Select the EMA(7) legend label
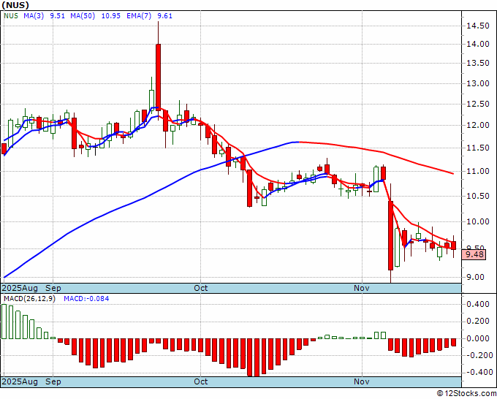Image resolution: width=497 pixels, height=399 pixels. coord(139,16)
